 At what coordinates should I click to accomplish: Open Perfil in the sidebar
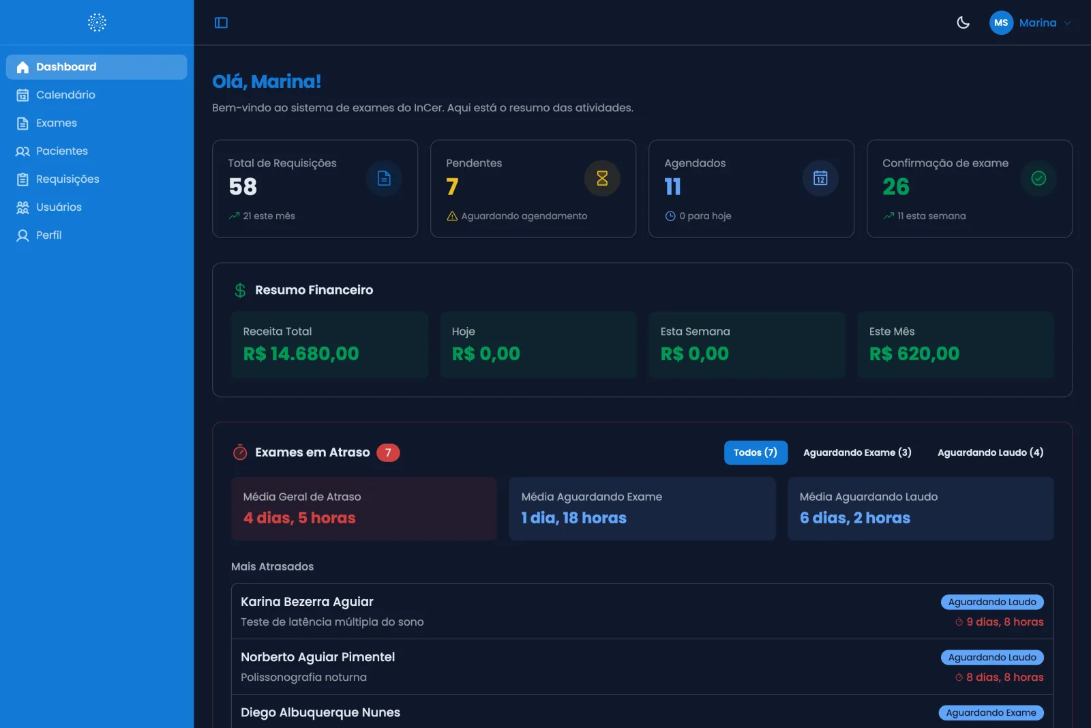coord(97,235)
